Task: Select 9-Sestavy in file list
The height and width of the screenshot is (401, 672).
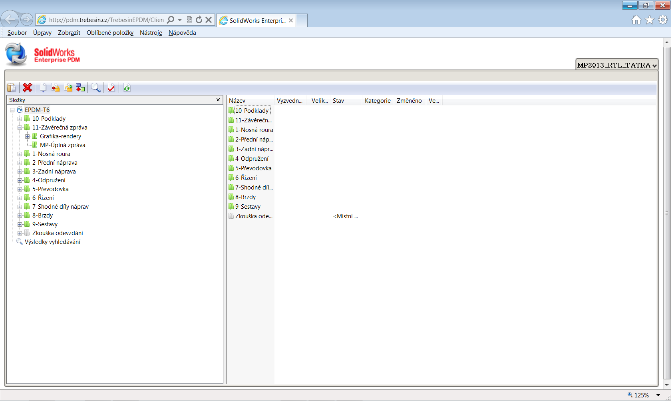Action: [248, 207]
